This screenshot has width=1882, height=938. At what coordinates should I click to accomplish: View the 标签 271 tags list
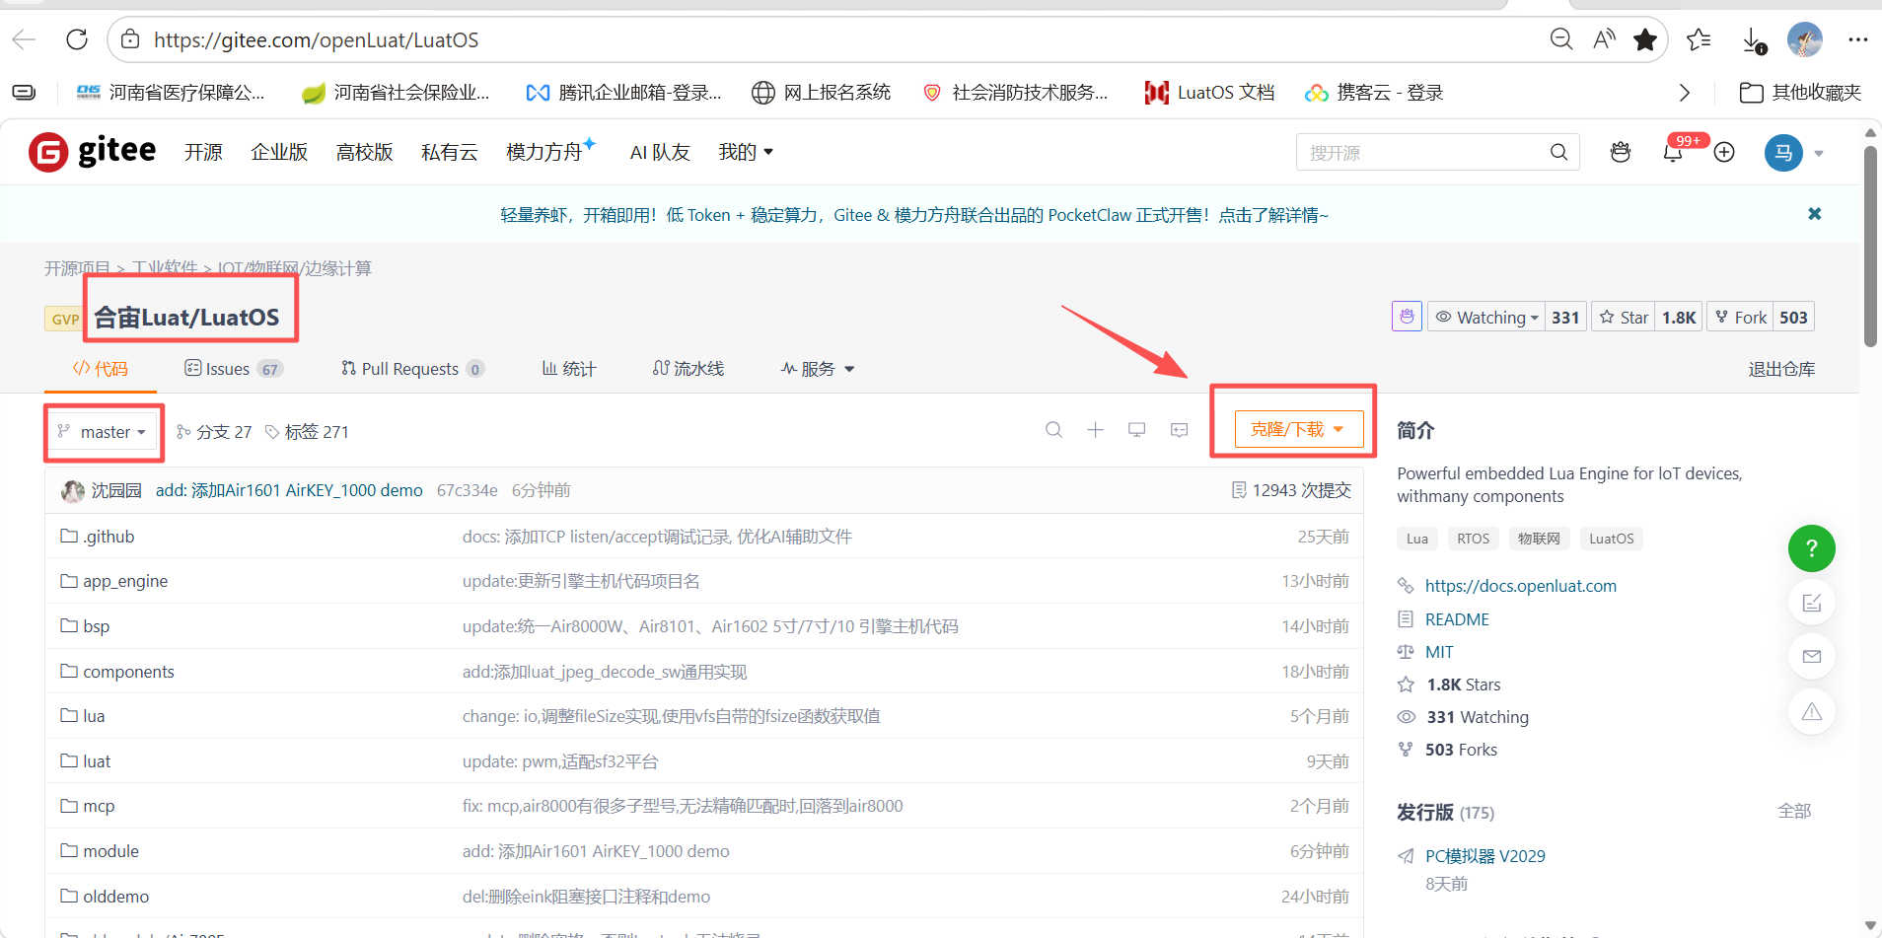pyautogui.click(x=307, y=432)
